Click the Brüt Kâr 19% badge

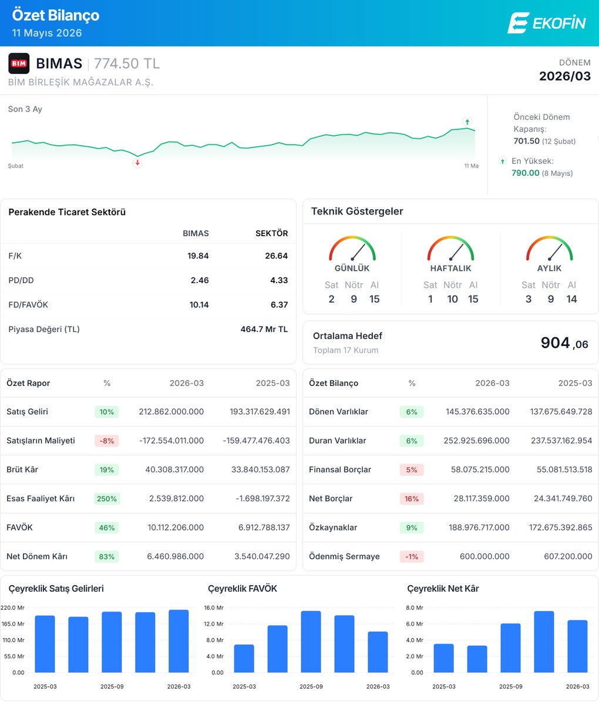(x=107, y=469)
